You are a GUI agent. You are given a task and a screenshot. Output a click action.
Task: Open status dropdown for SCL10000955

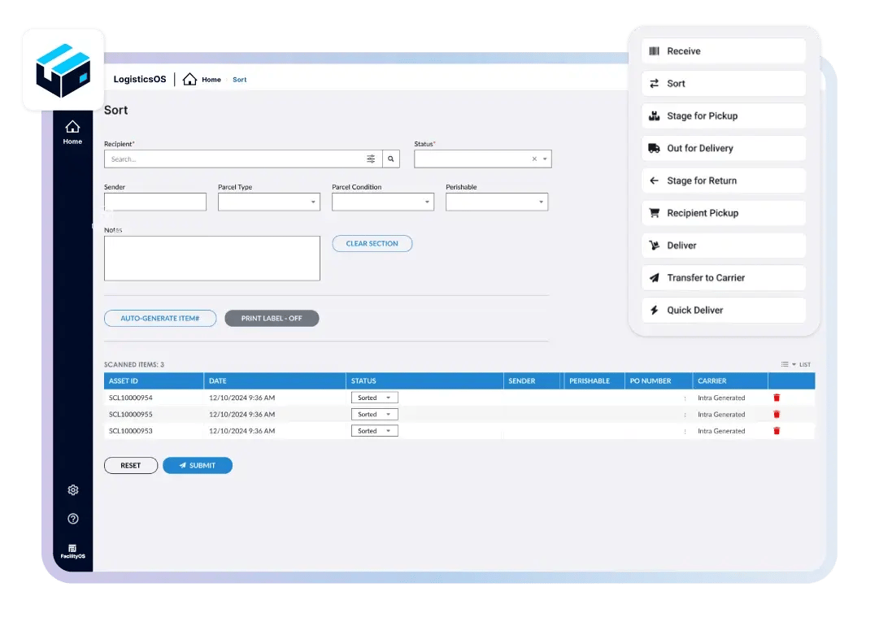(x=375, y=414)
